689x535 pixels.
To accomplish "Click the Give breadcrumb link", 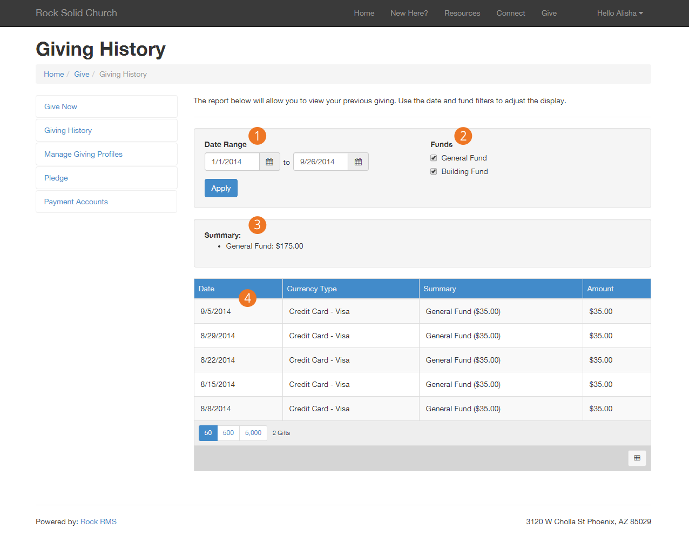I will (82, 74).
